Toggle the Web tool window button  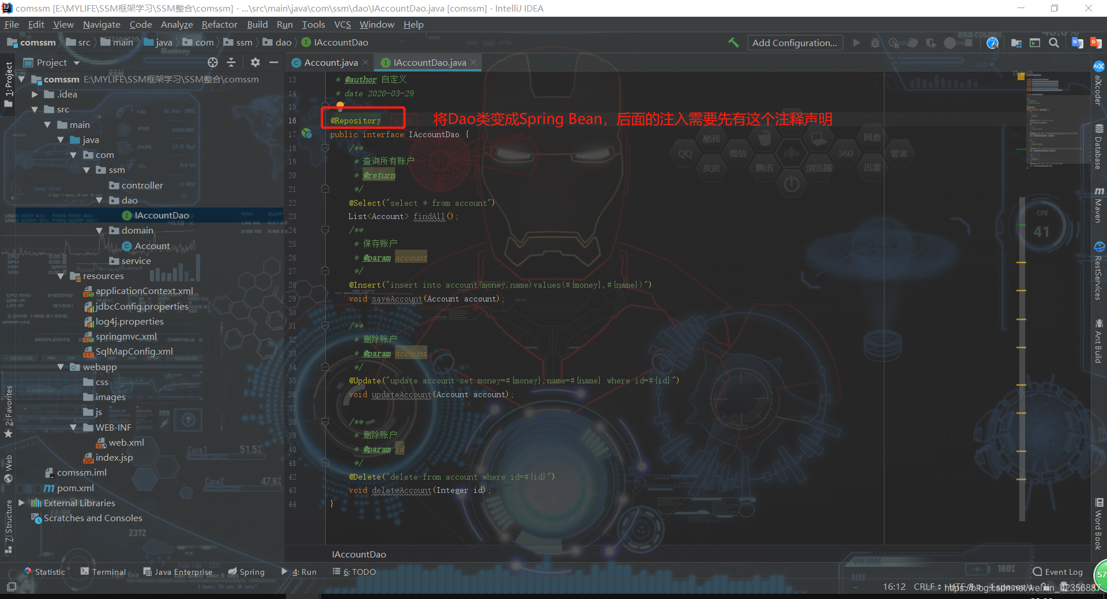[8, 469]
